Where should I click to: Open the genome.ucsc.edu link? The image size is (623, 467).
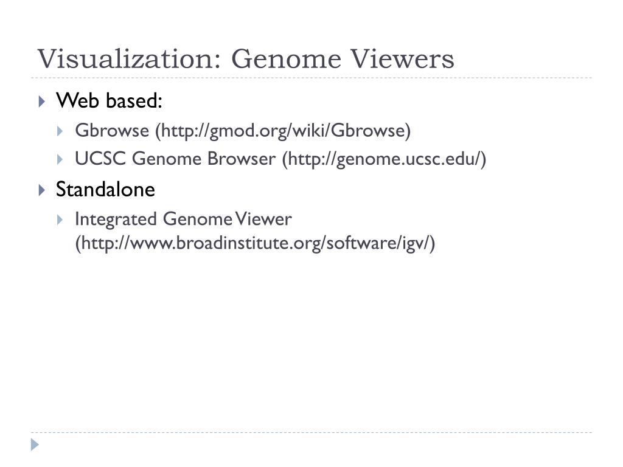(385, 160)
